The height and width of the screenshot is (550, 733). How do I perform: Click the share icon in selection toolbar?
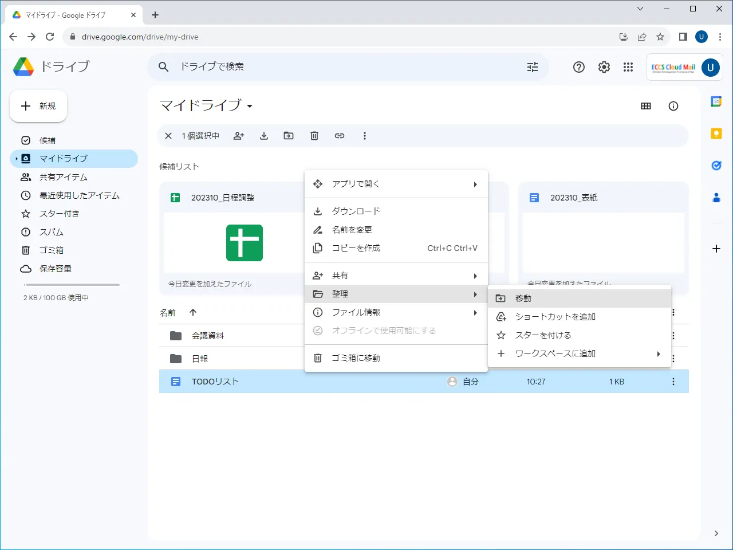click(239, 136)
